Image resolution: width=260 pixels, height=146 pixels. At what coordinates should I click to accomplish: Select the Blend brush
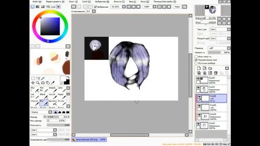click(44, 96)
